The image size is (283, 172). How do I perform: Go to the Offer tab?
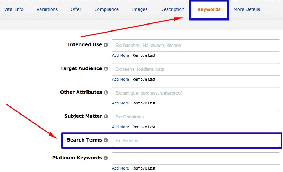(x=76, y=9)
